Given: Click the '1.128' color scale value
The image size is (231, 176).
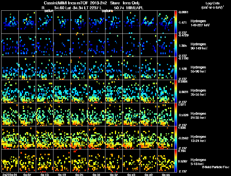Looking at the screenshot, I should (x=183, y=69).
